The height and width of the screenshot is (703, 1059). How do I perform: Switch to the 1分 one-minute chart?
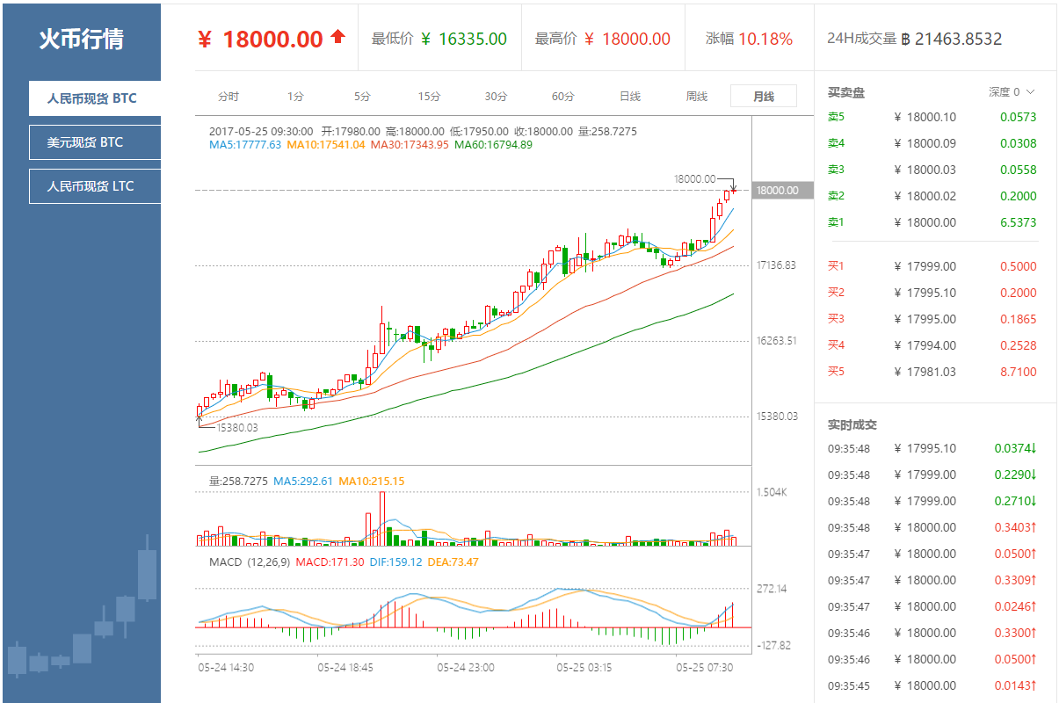[x=295, y=97]
